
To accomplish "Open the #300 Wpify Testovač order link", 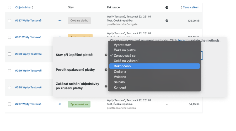I will tap(28, 54).
